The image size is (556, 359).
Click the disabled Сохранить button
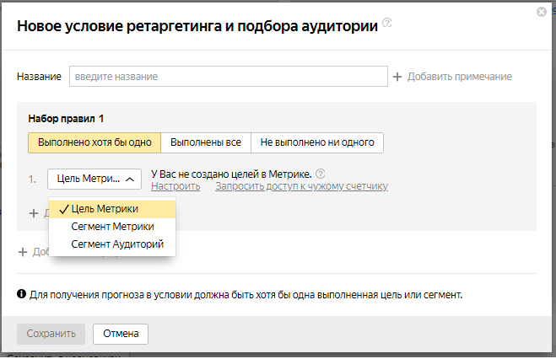pyautogui.click(x=51, y=334)
